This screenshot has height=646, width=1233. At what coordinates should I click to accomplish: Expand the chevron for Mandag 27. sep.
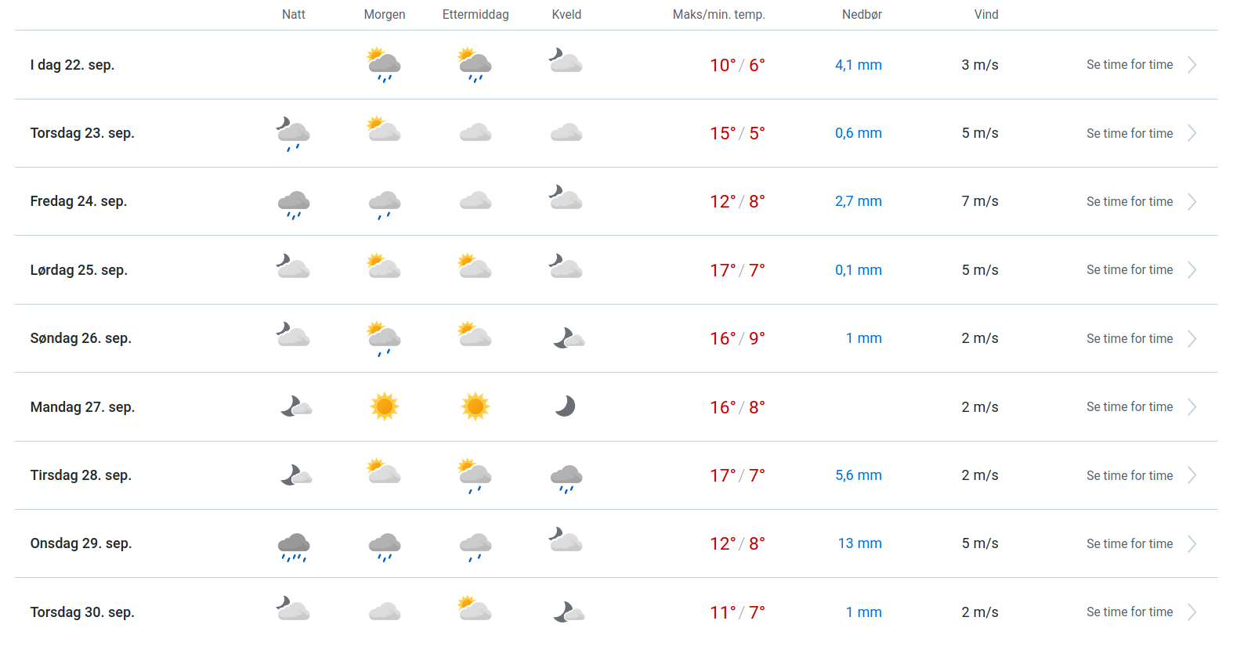(x=1191, y=407)
